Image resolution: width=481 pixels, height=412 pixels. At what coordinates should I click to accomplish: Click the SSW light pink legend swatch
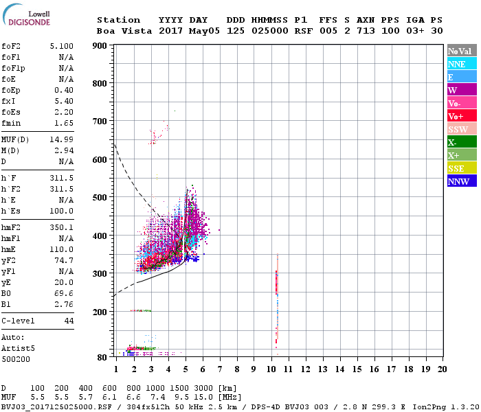tap(462, 129)
